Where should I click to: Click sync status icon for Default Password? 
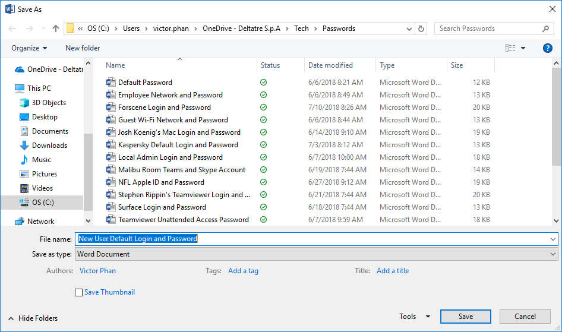[x=263, y=83]
